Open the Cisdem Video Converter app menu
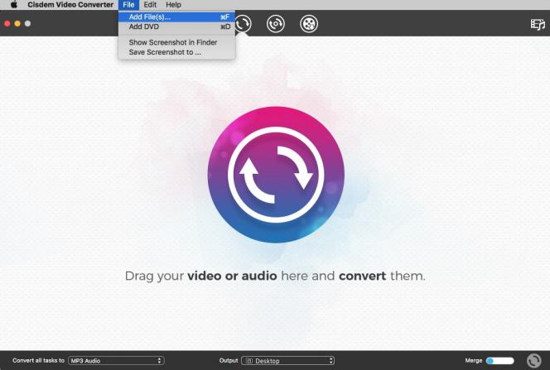This screenshot has height=370, width=550. pos(70,5)
